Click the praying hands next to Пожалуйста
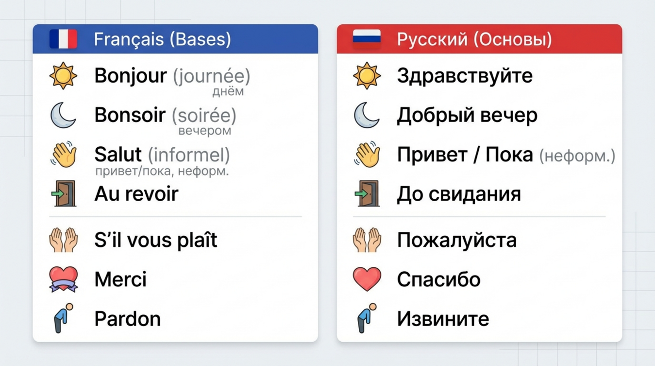Screen dimensions: 655x366 pyautogui.click(x=367, y=240)
